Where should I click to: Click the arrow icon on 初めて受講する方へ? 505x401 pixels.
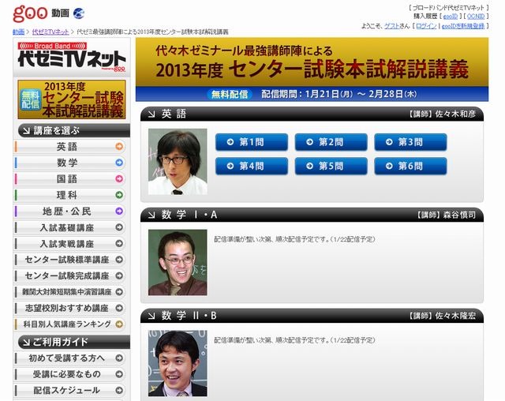119,358
